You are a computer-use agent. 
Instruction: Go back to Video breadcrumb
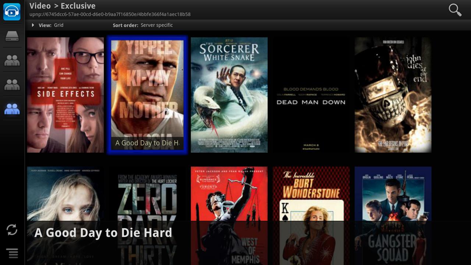(x=40, y=6)
